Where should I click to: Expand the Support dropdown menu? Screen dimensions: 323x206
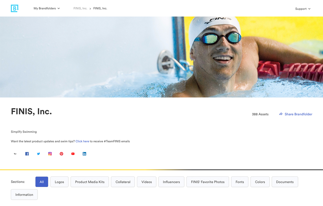pyautogui.click(x=303, y=9)
